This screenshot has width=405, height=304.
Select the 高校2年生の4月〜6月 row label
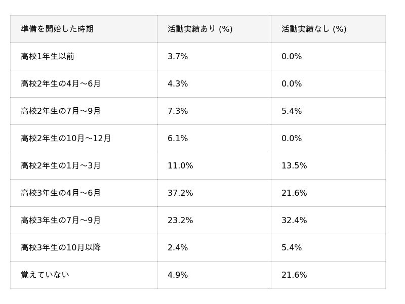61,83
